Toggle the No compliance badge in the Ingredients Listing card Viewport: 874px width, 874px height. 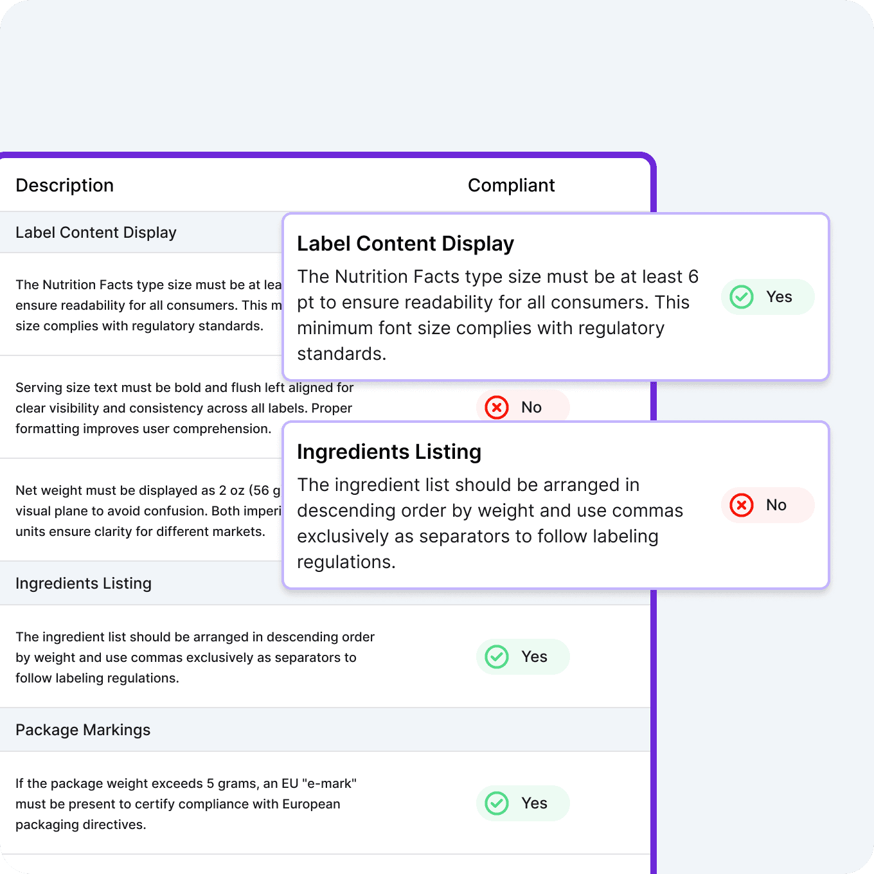point(767,505)
